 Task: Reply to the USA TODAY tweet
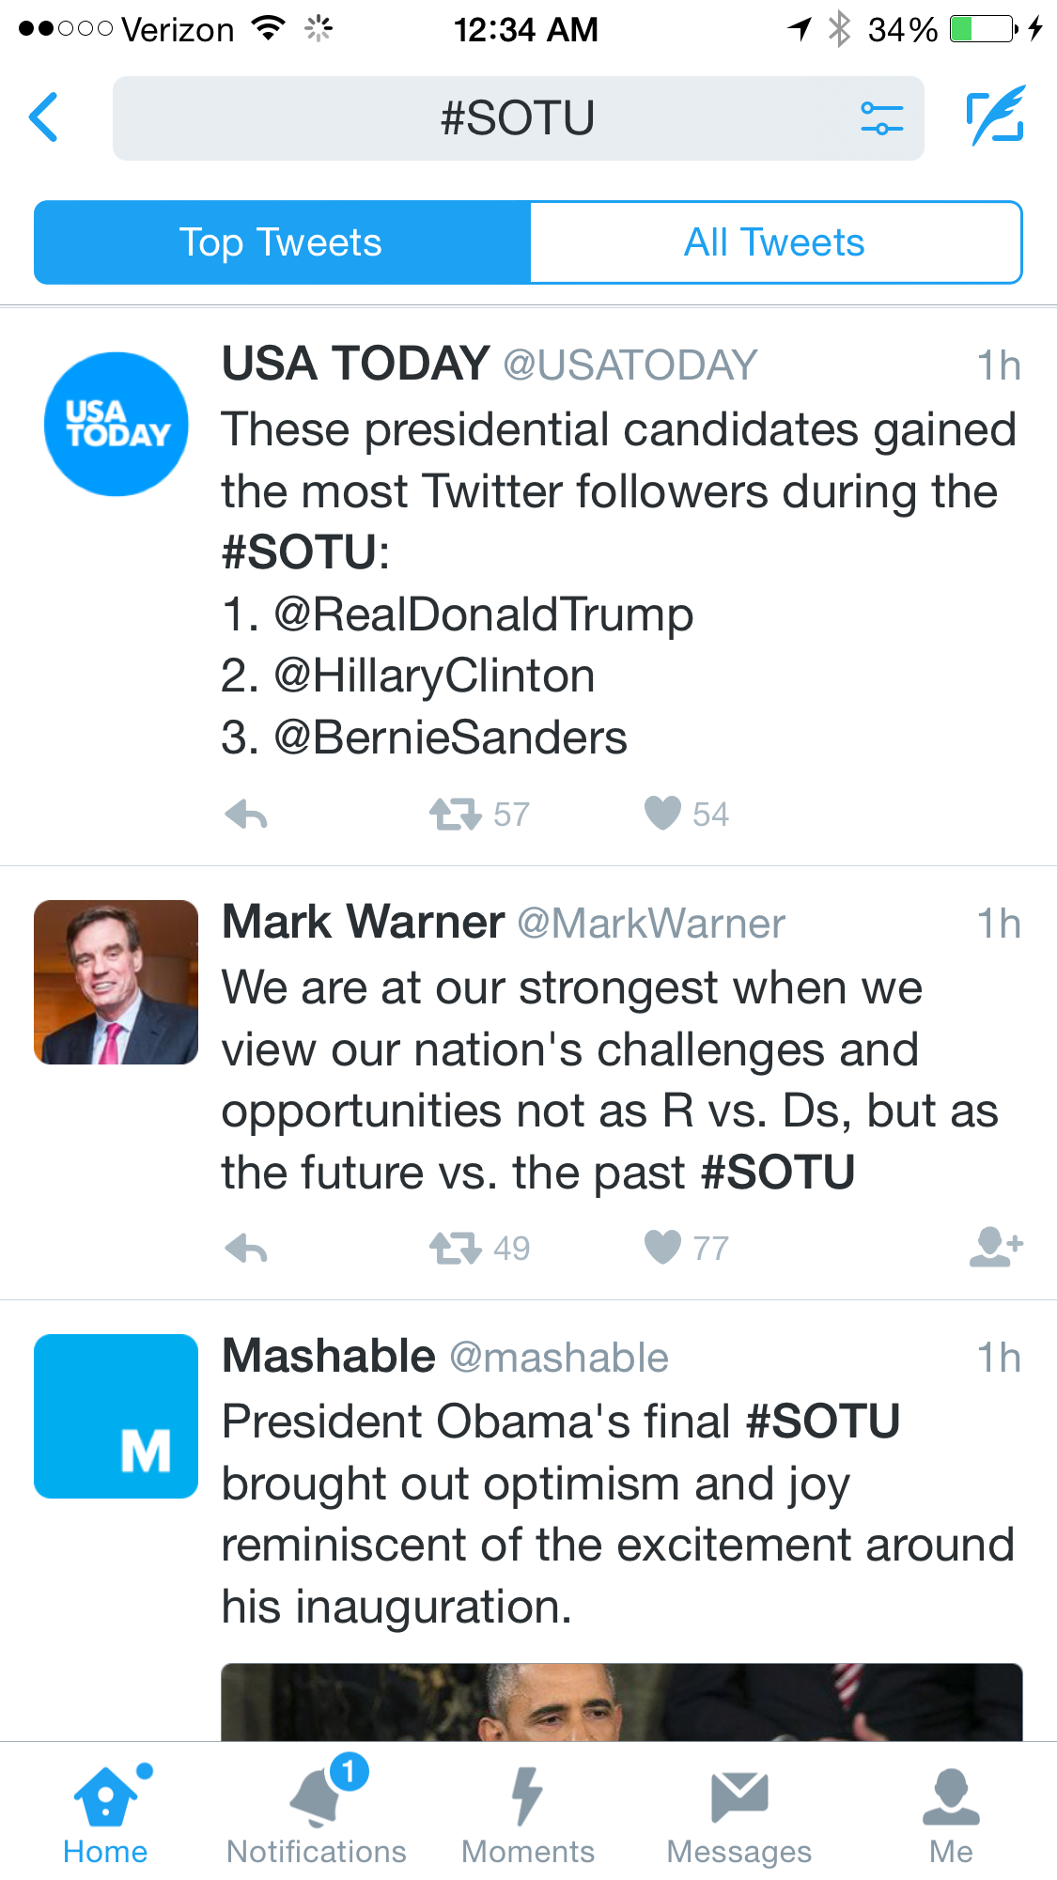point(247,814)
